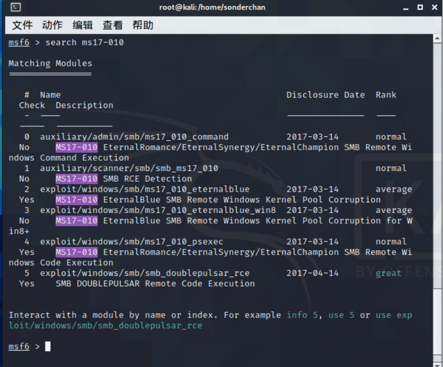Click 'SMB DOUBLEPULSAR Remote Code Execution' description
This screenshot has height=367, width=443.
155,283
